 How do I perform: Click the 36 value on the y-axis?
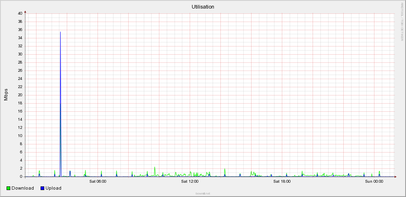20,30
